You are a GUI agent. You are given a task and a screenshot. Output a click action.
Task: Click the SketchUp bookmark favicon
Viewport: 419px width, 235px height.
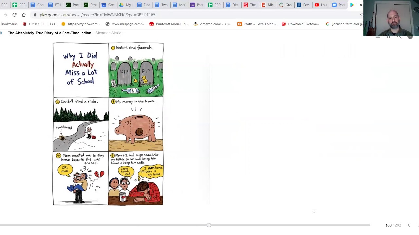[283, 24]
